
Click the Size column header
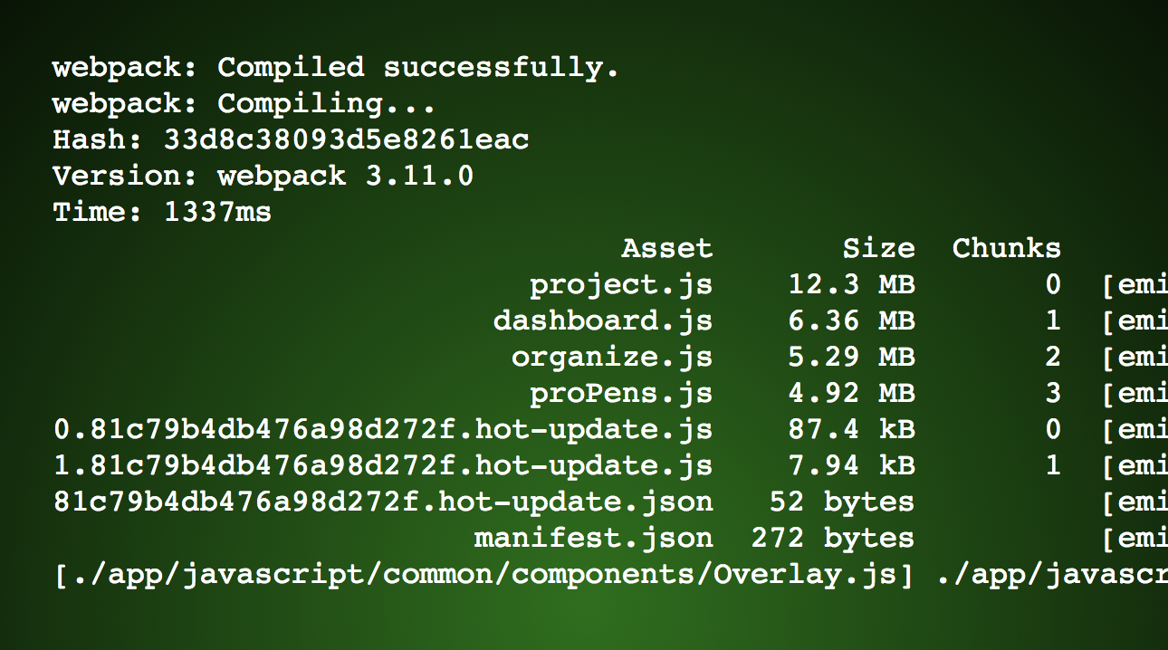point(878,249)
